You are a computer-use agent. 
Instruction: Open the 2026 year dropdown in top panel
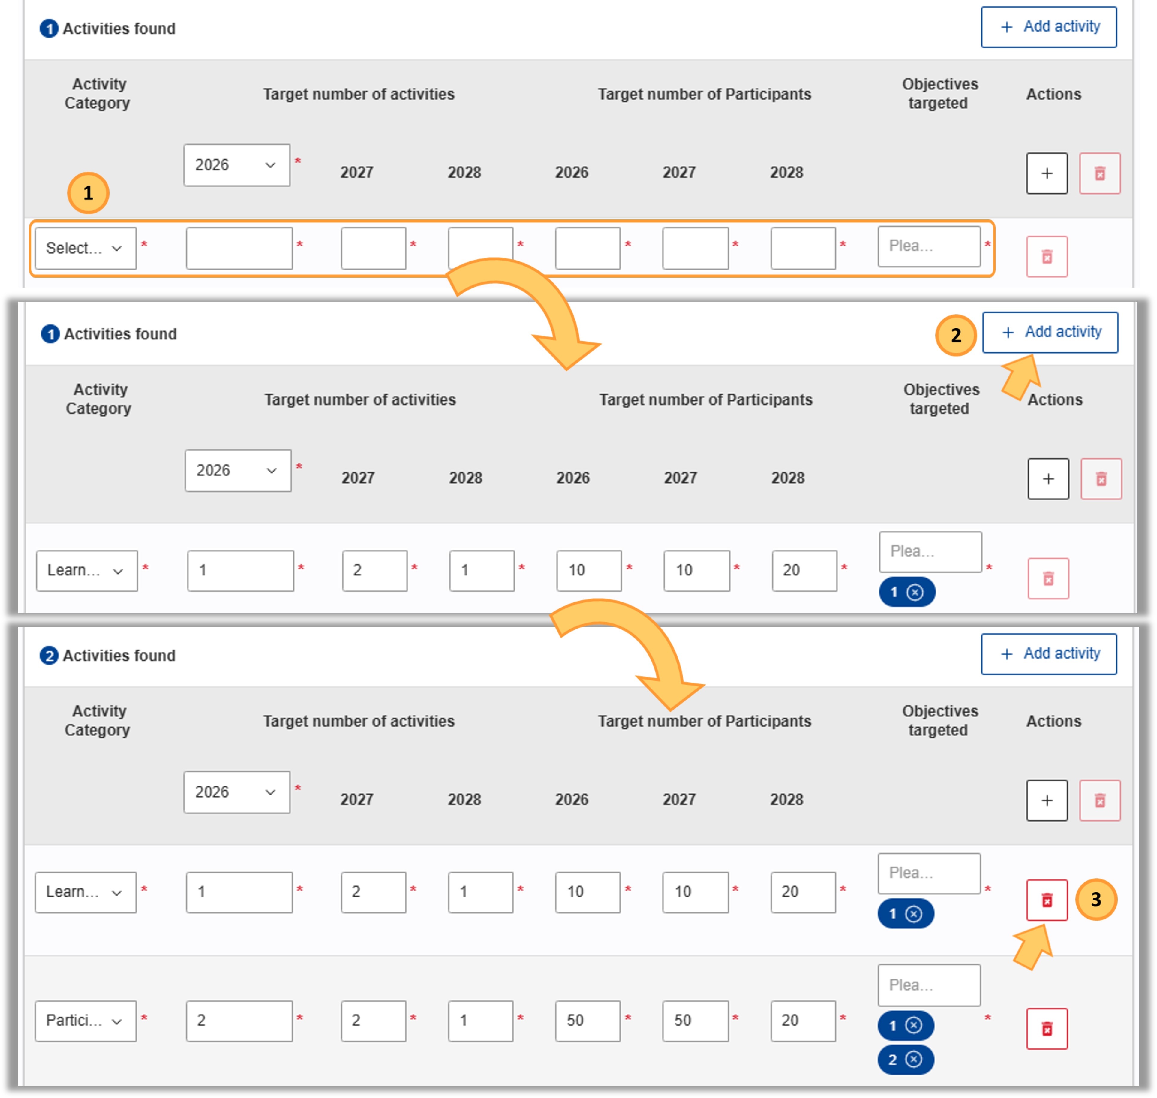pyautogui.click(x=236, y=165)
